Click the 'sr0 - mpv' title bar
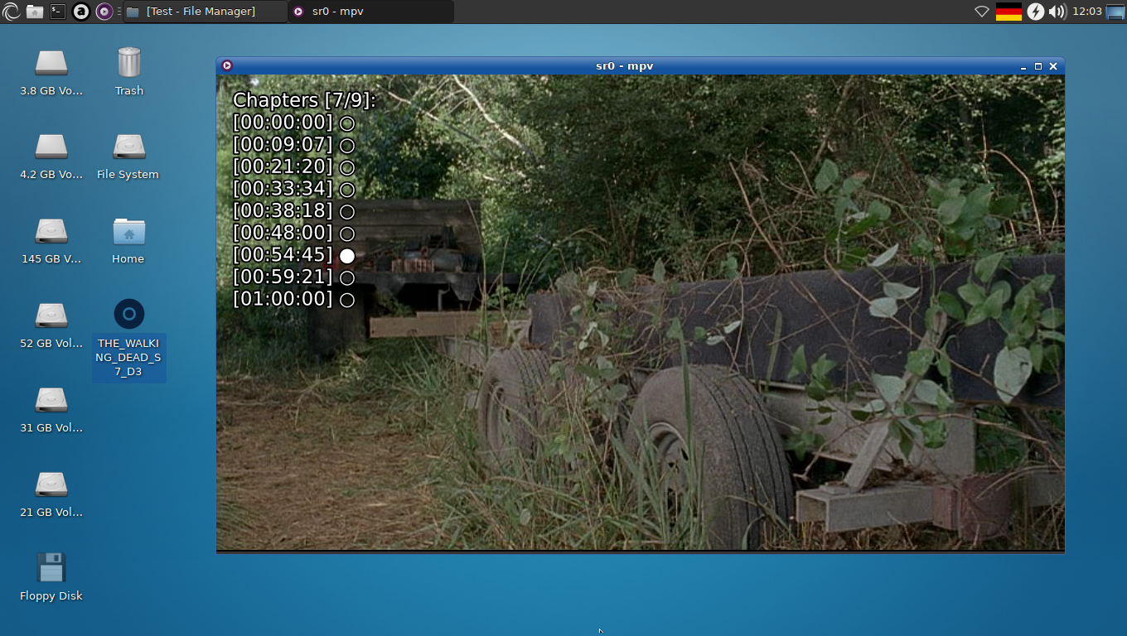The image size is (1127, 636). 625,65
